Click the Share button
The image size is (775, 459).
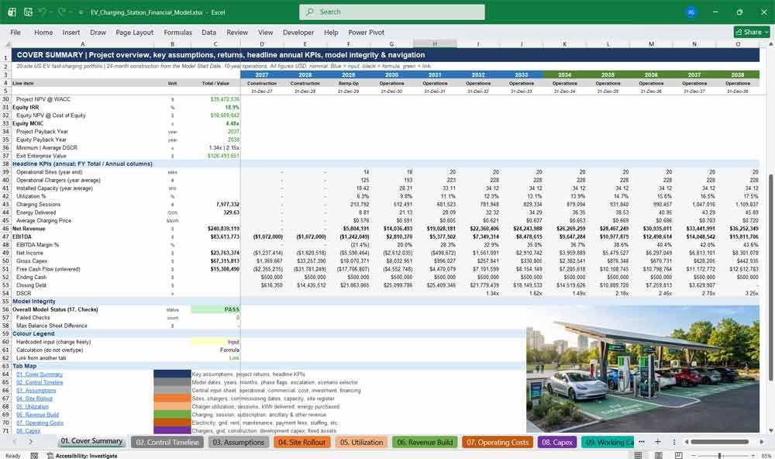pos(752,32)
